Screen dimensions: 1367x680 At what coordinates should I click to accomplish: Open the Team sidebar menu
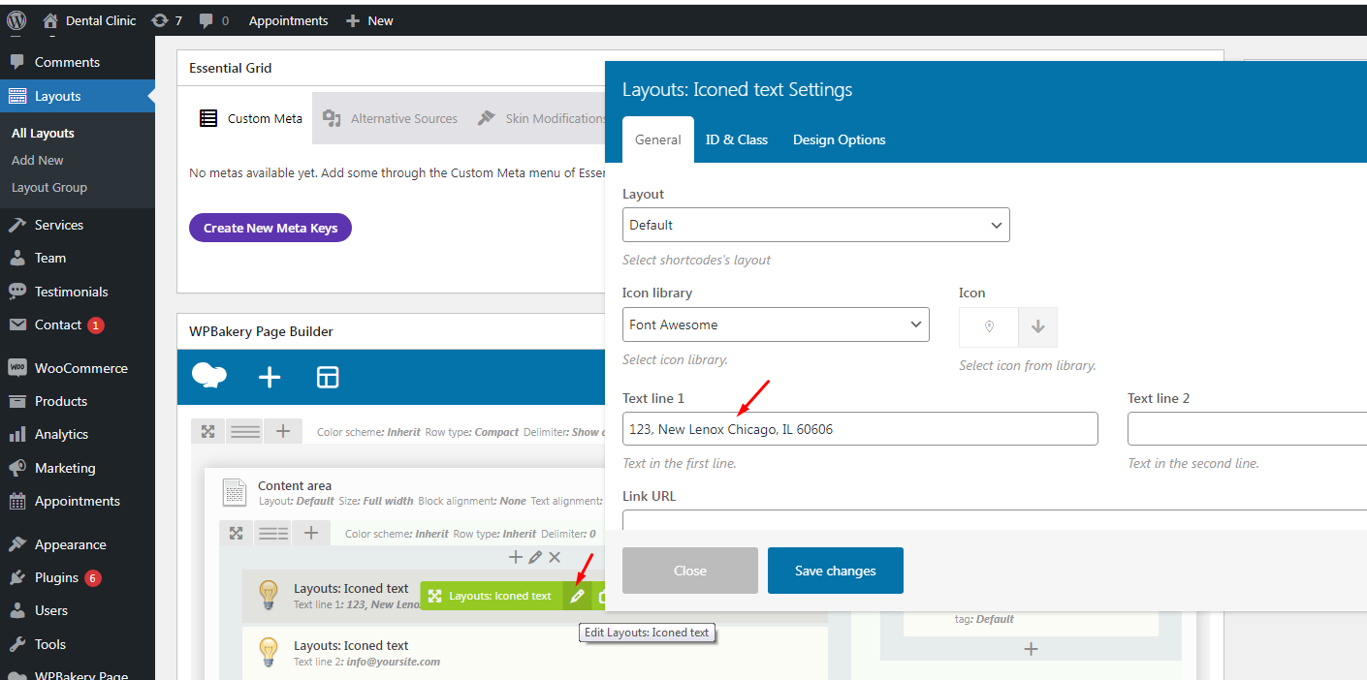click(78, 258)
